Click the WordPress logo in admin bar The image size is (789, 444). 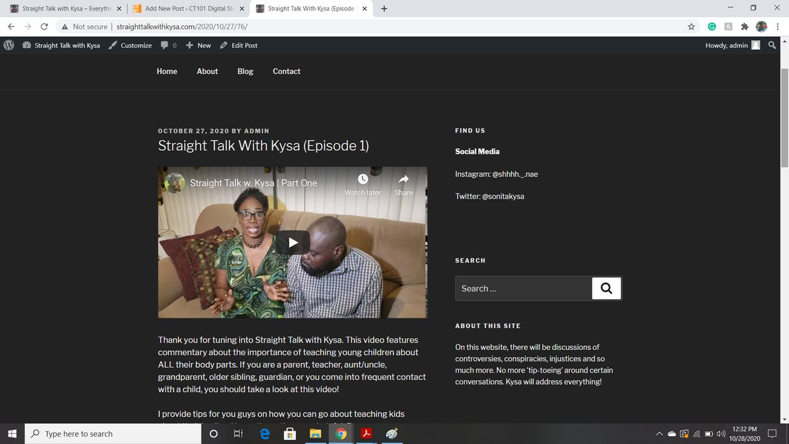click(9, 45)
